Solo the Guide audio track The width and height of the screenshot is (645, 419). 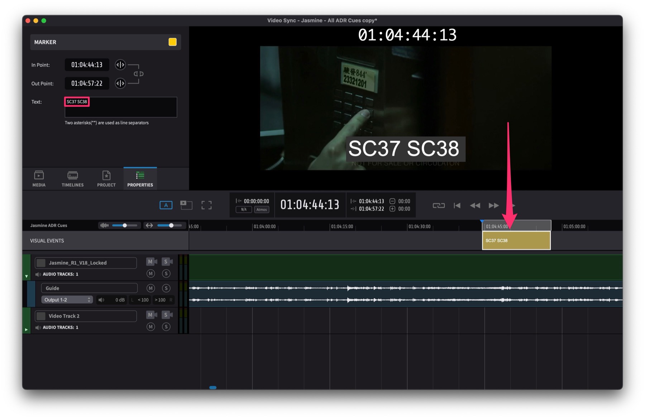pyautogui.click(x=166, y=288)
